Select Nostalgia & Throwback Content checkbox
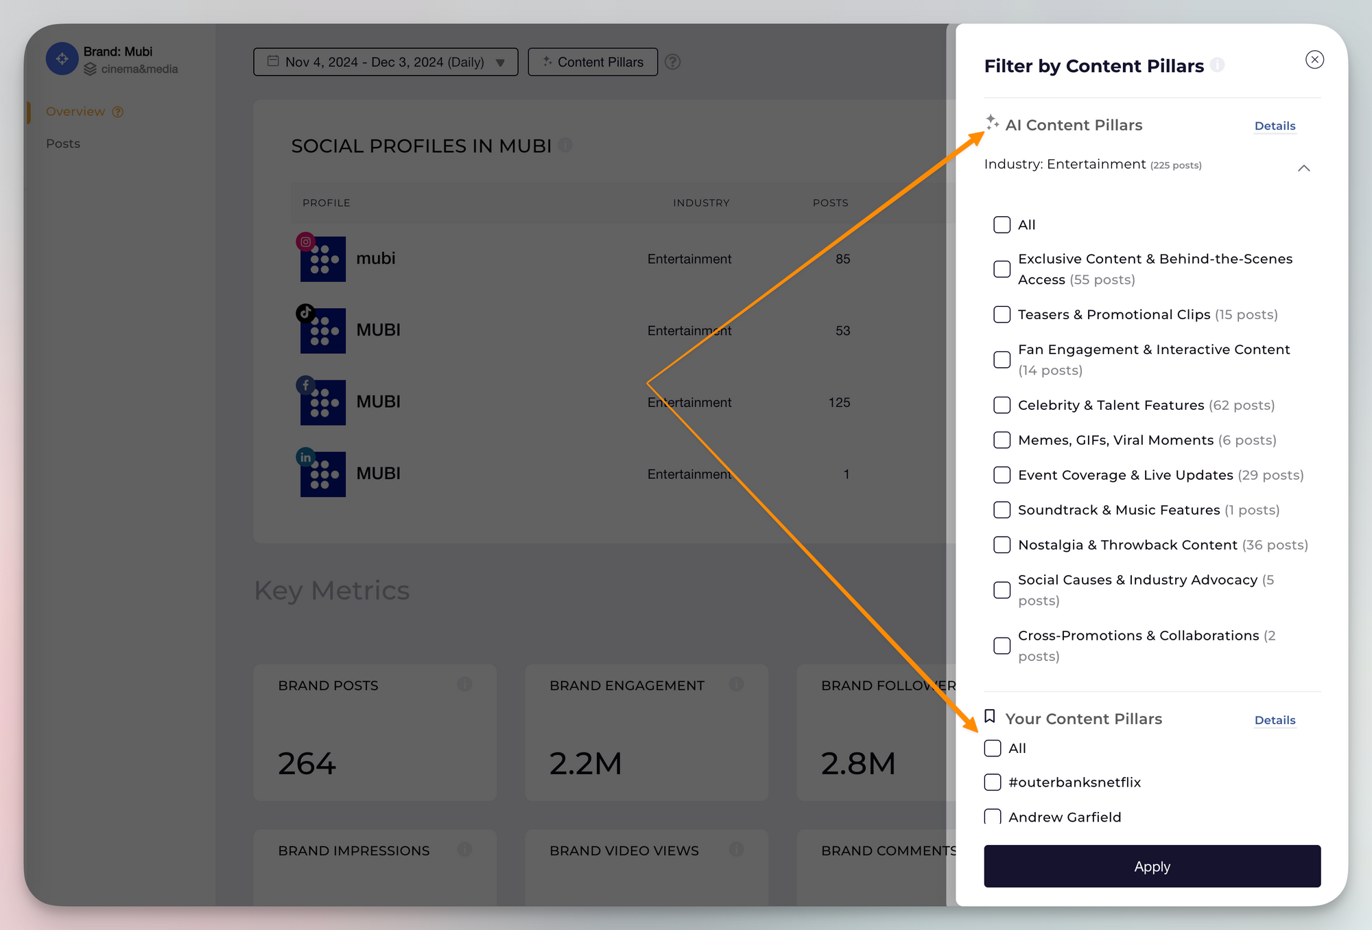Viewport: 1372px width, 930px height. (1002, 545)
